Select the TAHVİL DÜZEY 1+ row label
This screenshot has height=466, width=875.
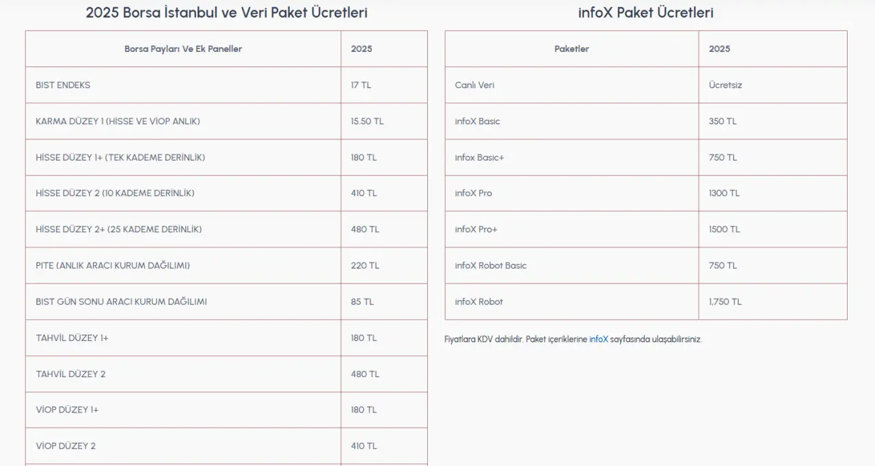[x=72, y=338]
